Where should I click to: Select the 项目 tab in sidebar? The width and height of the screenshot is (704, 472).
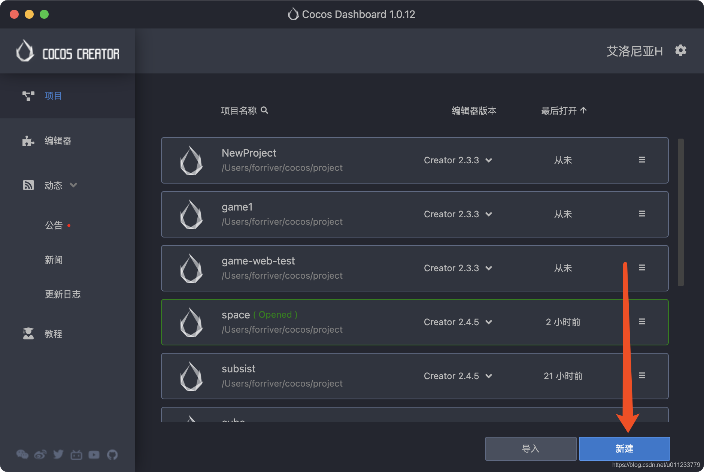67,96
